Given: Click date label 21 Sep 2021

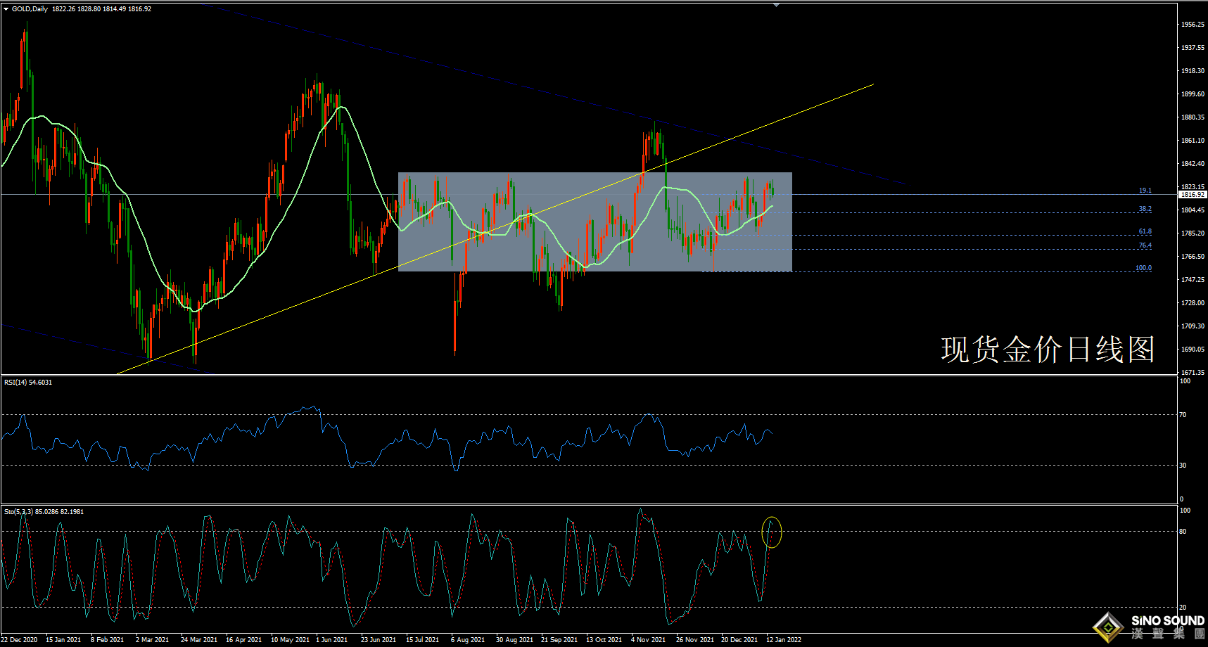Looking at the screenshot, I should click(x=559, y=640).
